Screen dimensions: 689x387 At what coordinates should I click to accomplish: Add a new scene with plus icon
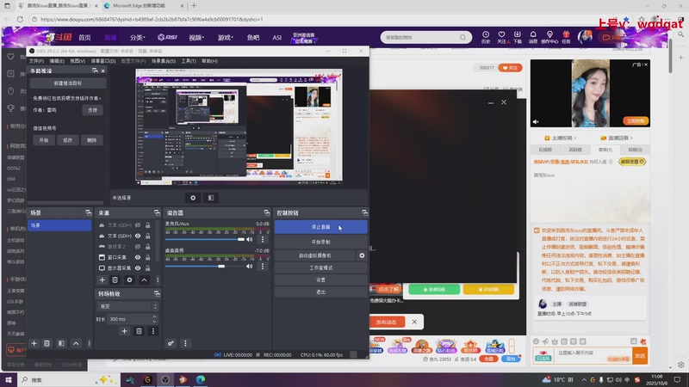34,343
